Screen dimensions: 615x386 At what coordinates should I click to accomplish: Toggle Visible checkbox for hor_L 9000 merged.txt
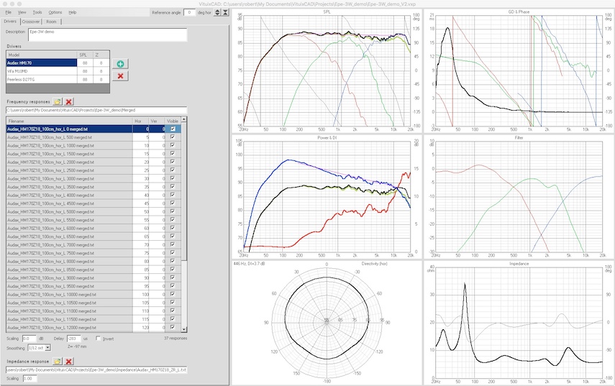[x=173, y=278]
